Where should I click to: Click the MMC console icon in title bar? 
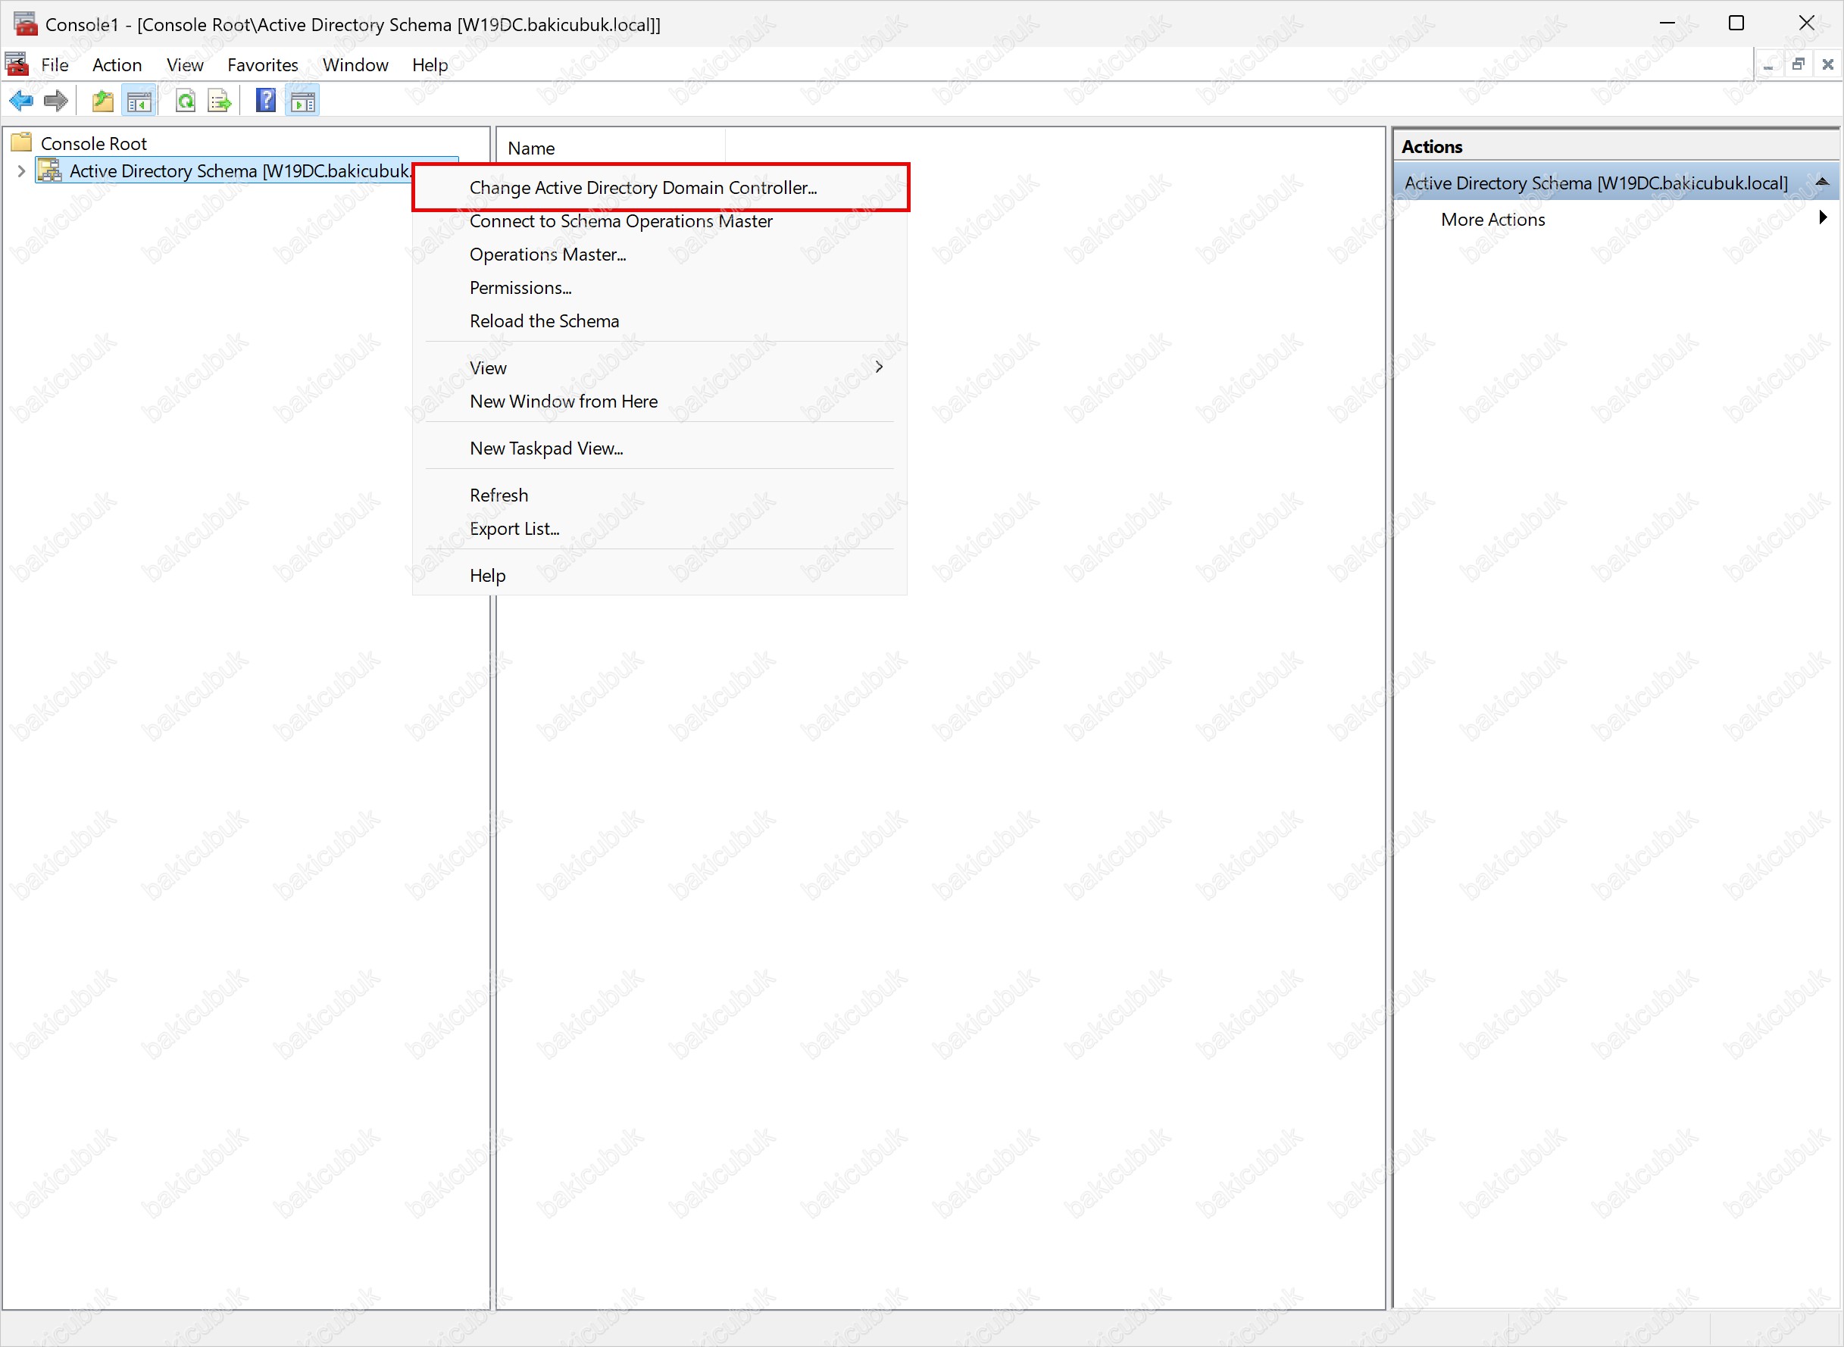[25, 23]
